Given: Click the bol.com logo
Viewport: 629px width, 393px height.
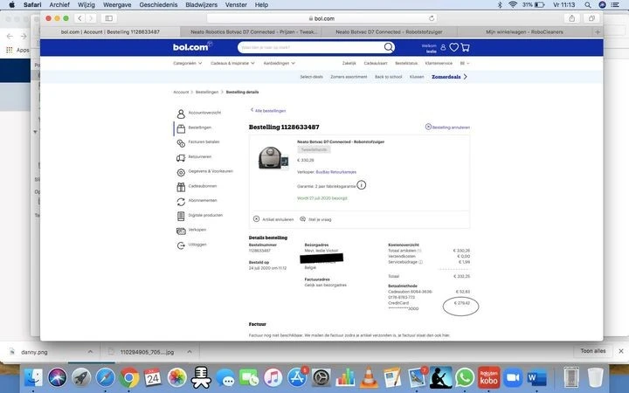Looking at the screenshot, I should click(192, 46).
